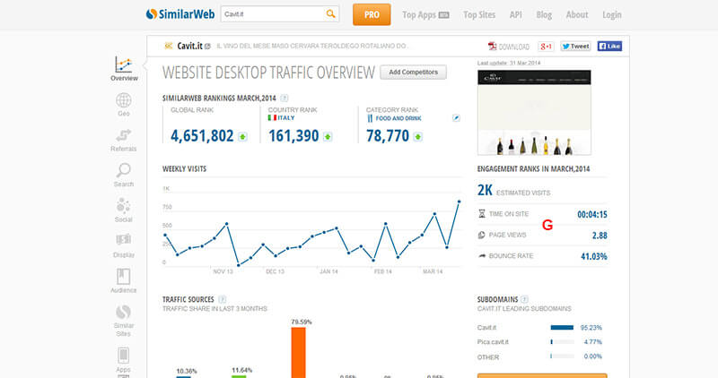Click the help icon next to Subdomains
This screenshot has width=718, height=378.
(x=524, y=299)
